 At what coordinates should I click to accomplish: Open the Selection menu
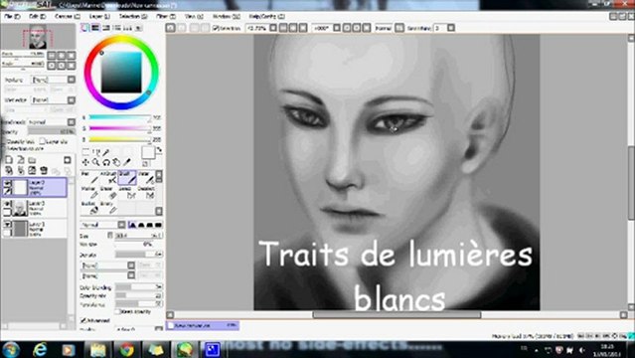pyautogui.click(x=133, y=16)
